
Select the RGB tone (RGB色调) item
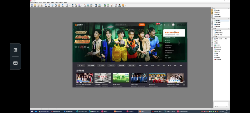click(217, 45)
